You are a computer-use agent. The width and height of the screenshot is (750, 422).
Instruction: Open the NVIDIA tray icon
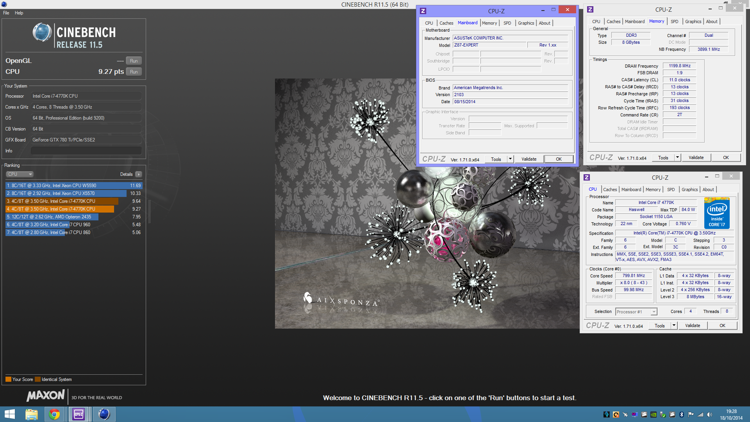coord(654,415)
